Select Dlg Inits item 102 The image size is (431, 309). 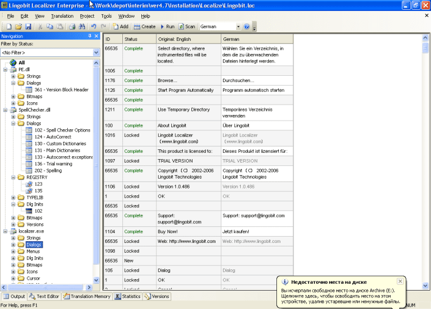tap(34, 211)
